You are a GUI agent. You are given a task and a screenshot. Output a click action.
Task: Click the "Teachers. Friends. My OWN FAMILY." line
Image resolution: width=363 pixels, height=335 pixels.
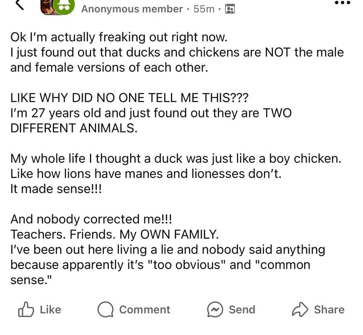click(115, 235)
